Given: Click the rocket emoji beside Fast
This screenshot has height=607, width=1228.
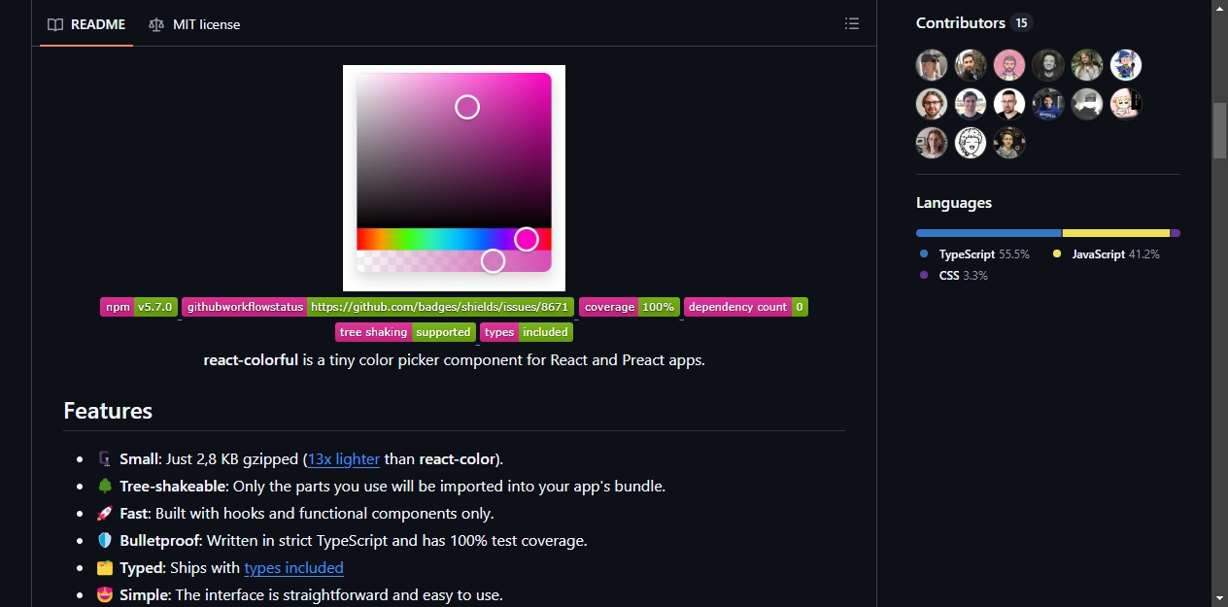Looking at the screenshot, I should coord(105,513).
